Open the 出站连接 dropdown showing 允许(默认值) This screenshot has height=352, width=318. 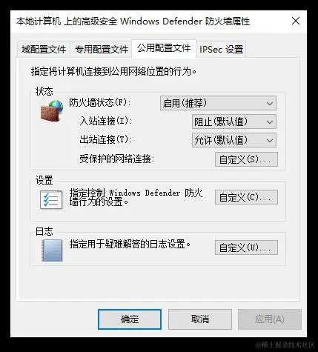pyautogui.click(x=234, y=140)
